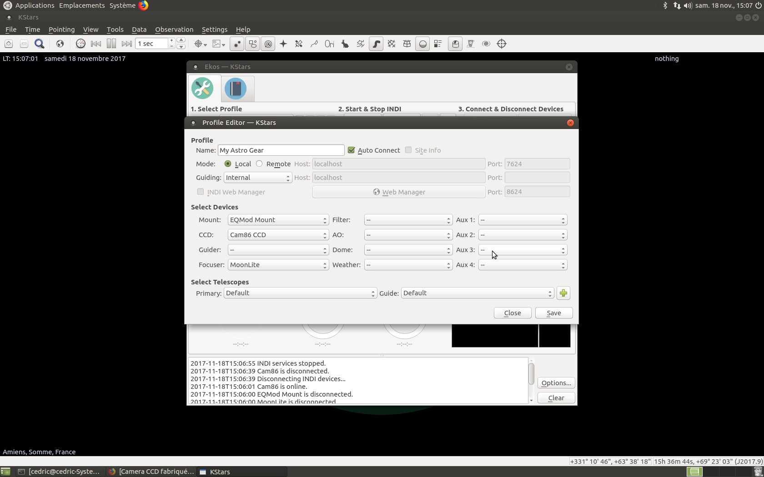Image resolution: width=764 pixels, height=477 pixels.
Task: Open Ekos log Options...
Action: click(x=556, y=383)
